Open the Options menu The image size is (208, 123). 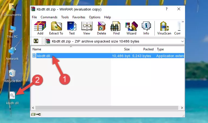tap(95, 17)
